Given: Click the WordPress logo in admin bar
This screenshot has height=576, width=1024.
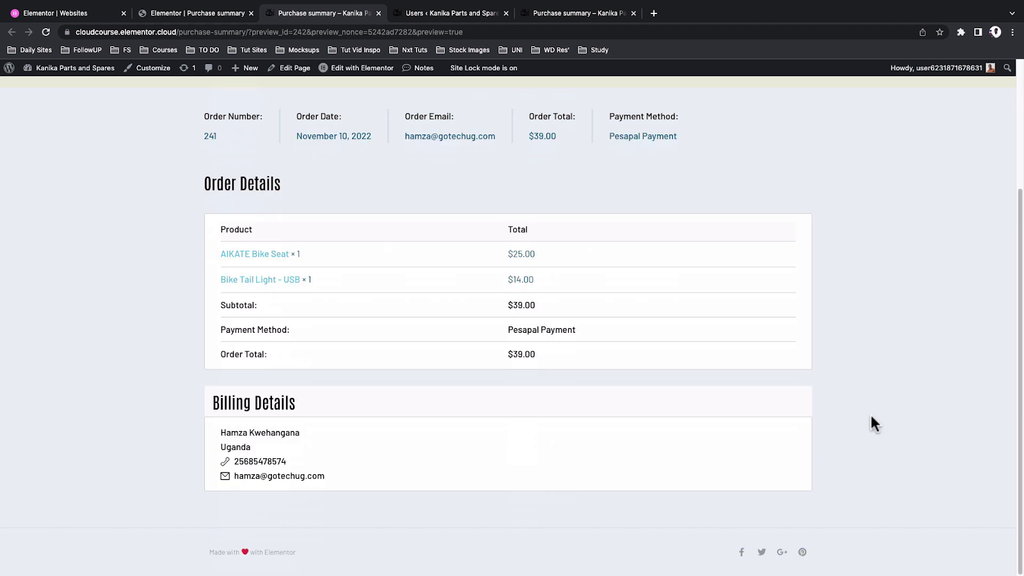Looking at the screenshot, I should click(9, 68).
